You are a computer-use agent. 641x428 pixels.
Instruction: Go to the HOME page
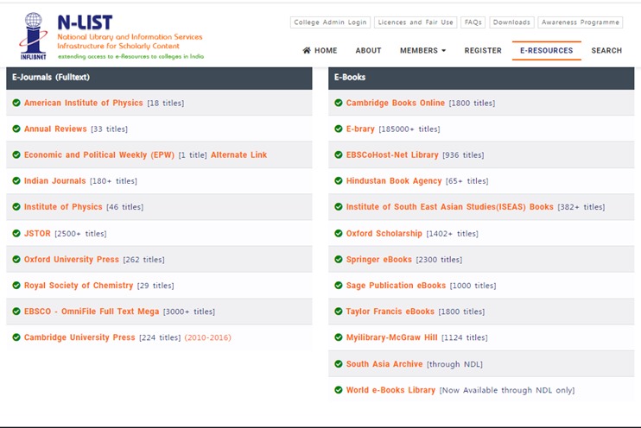(x=320, y=51)
